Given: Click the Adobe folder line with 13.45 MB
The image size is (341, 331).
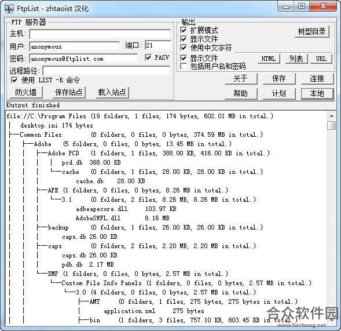Looking at the screenshot, I should tap(133, 144).
